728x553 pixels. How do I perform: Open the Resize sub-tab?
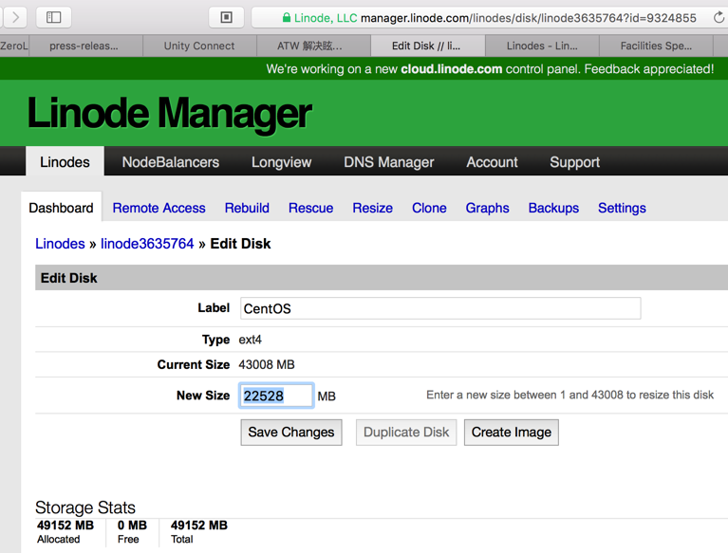click(372, 208)
